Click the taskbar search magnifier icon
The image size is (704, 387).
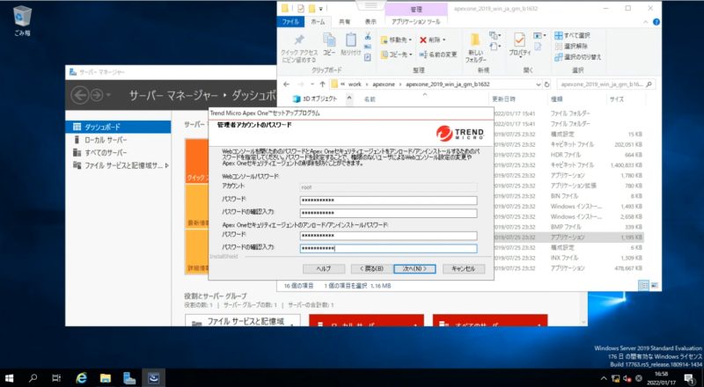coord(33,378)
